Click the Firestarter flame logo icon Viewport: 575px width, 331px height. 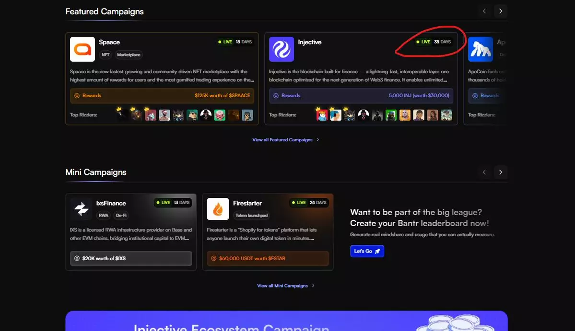[x=218, y=209]
